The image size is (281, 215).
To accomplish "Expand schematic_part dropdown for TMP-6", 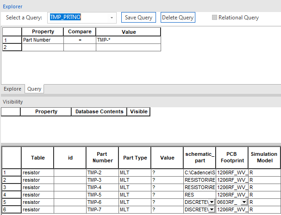I will (x=211, y=202).
